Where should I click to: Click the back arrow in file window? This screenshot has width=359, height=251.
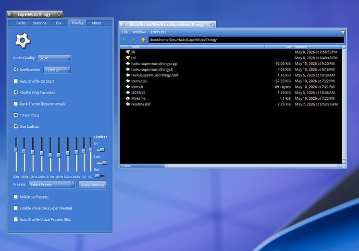tap(125, 40)
